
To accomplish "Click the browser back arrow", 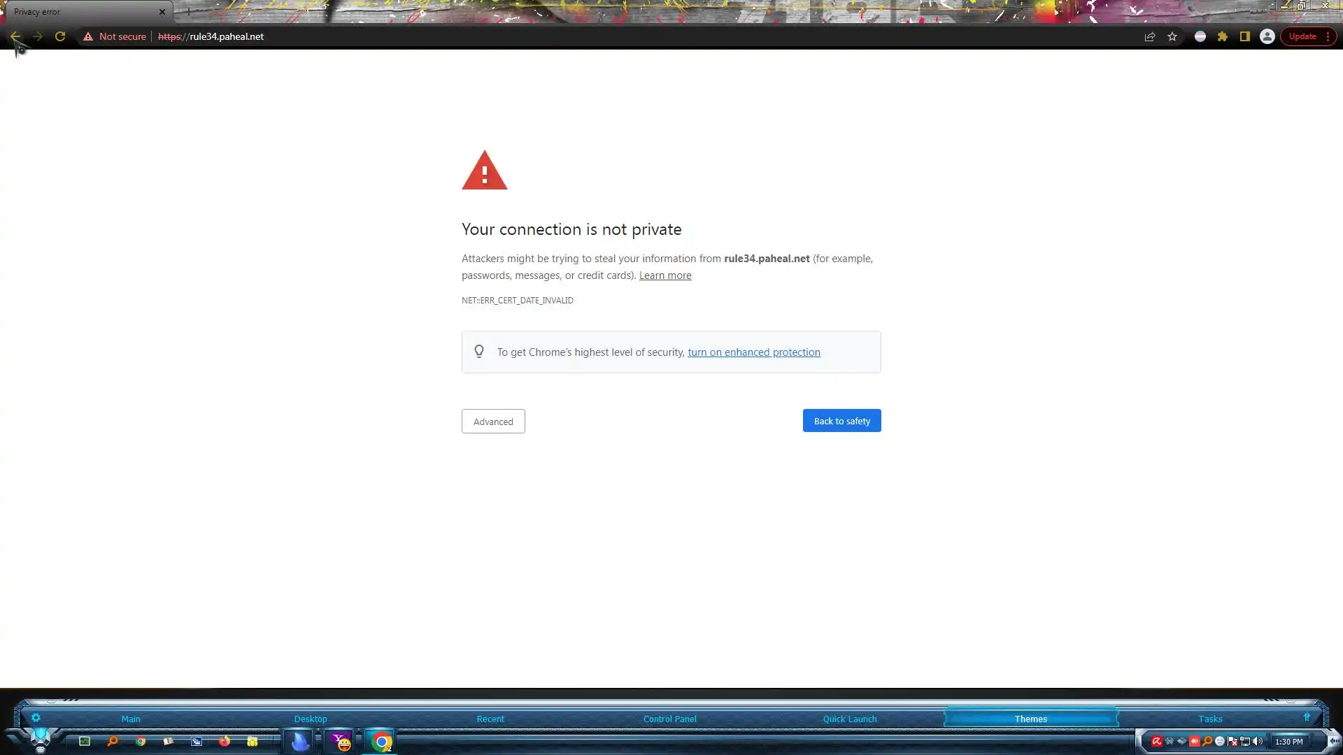I will click(x=15, y=36).
